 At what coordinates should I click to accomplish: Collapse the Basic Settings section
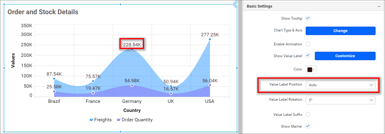click(x=379, y=6)
